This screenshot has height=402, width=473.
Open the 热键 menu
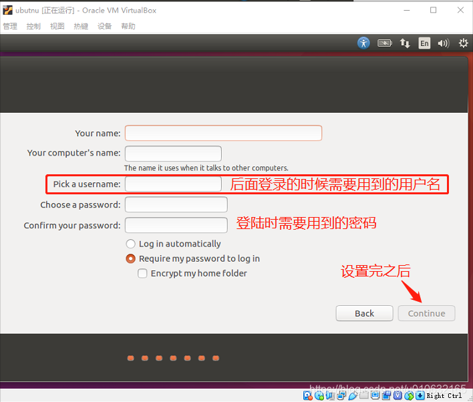81,26
